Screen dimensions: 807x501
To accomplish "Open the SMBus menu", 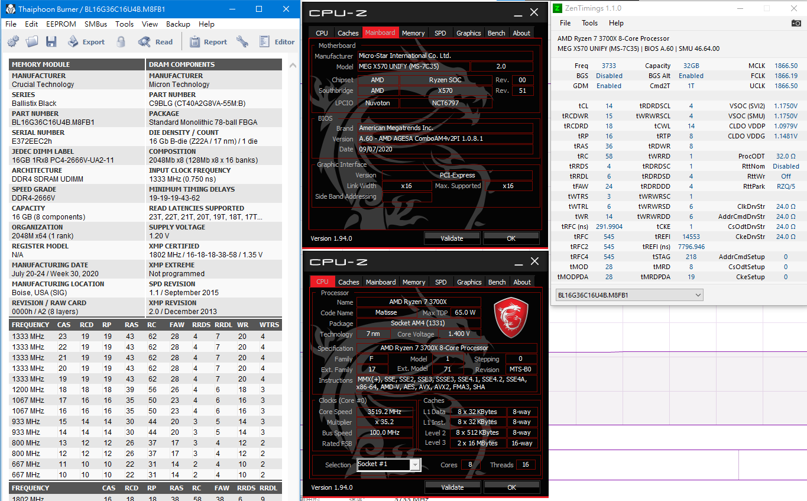I will (x=96, y=24).
